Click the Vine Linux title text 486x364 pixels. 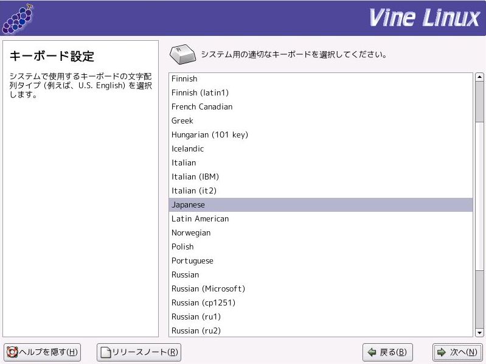pos(425,18)
